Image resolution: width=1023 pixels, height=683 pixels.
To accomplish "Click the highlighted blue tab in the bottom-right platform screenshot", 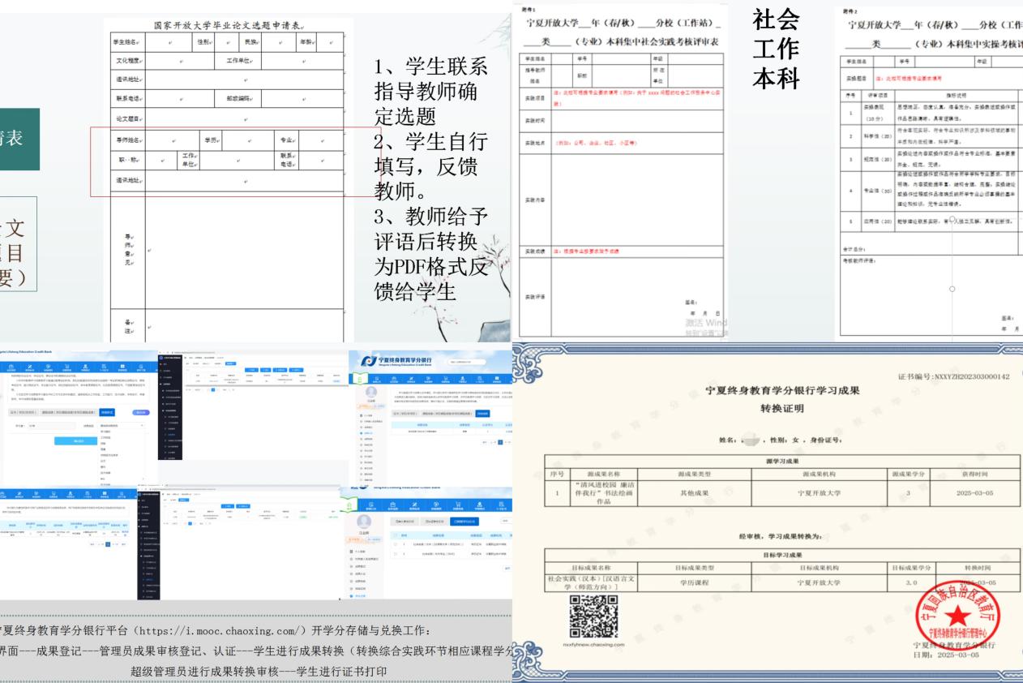I will click(464, 522).
